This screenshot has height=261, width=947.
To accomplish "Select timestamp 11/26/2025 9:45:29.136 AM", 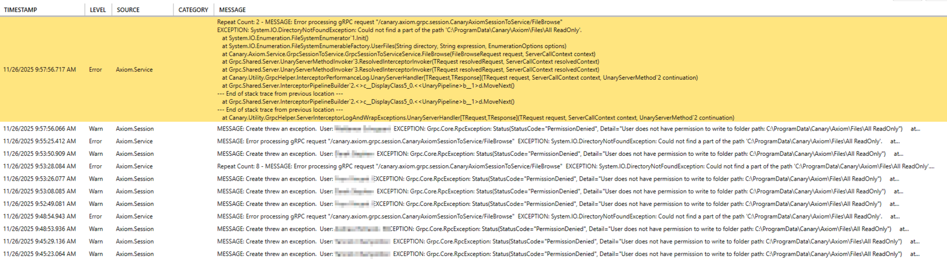I will point(40,242).
